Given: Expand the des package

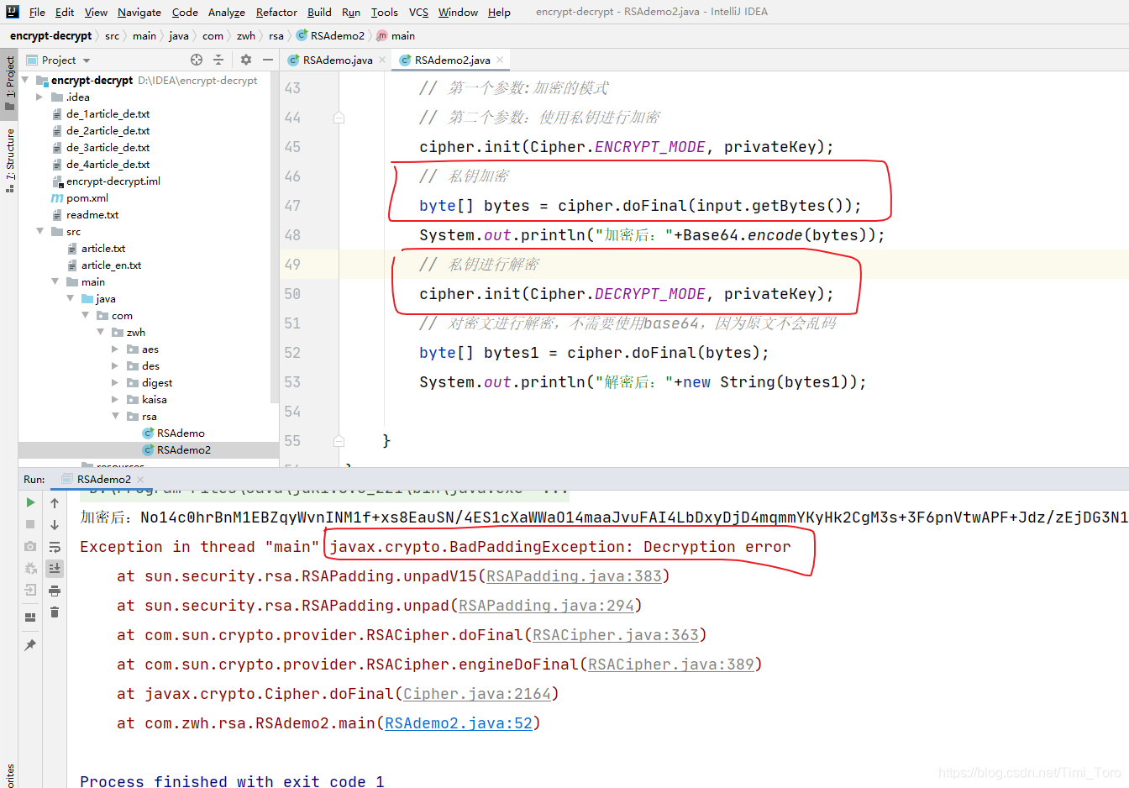Looking at the screenshot, I should pos(115,365).
